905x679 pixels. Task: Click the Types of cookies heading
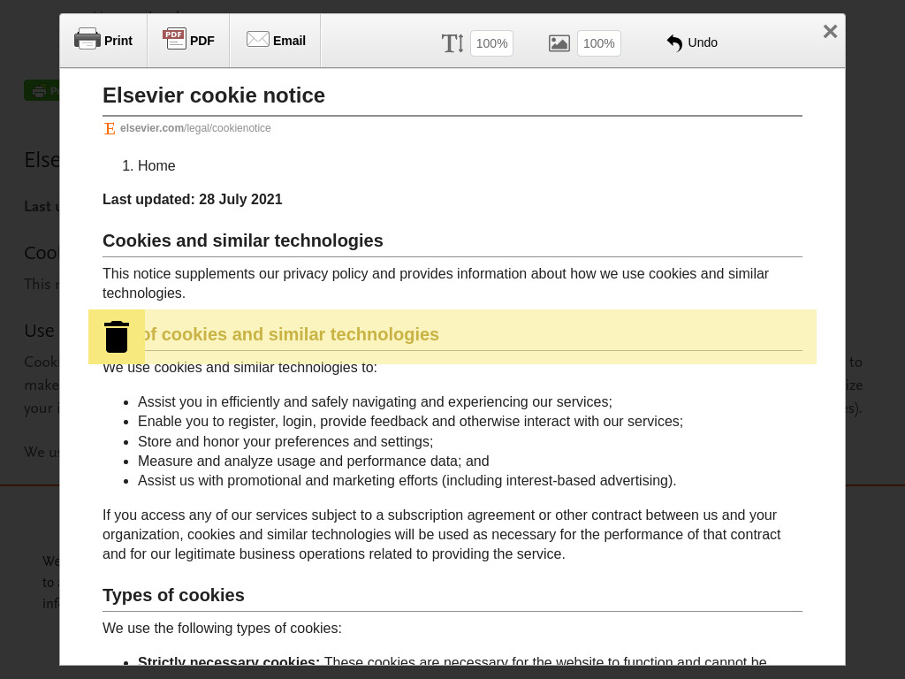click(173, 595)
